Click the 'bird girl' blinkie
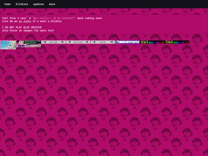The height and width of the screenshot is (156, 208). pos(53,42)
